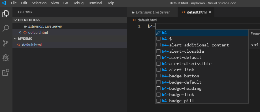Viewport: 260px width, 112px height.
Task: Click HTML file icon in default.html tab
Action: [184, 12]
